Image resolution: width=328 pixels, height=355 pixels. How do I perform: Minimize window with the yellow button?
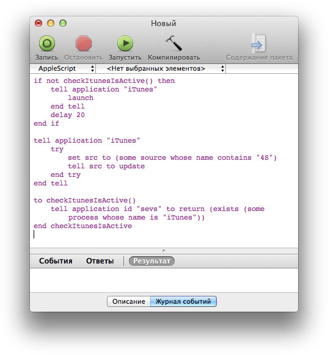(51, 23)
